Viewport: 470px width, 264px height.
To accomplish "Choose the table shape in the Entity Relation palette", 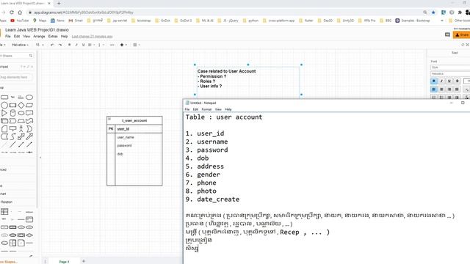I will (x=4, y=212).
